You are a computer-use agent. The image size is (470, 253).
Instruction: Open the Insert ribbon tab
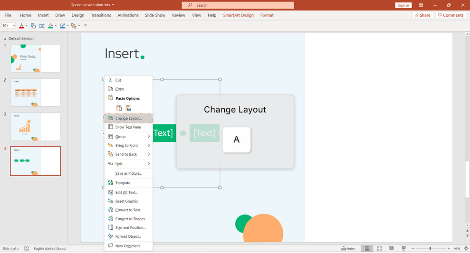click(x=43, y=15)
